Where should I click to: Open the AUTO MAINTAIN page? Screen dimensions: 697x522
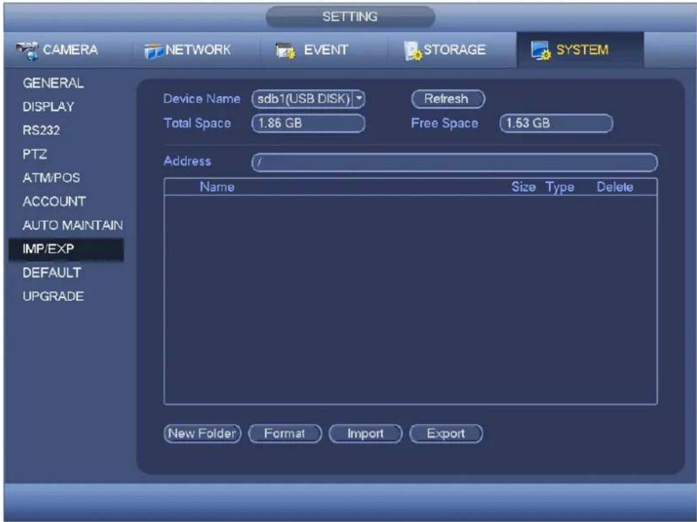coord(72,226)
